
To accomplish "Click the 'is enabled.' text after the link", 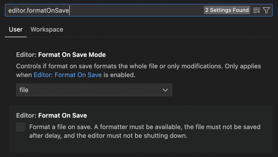I will click(119, 75).
